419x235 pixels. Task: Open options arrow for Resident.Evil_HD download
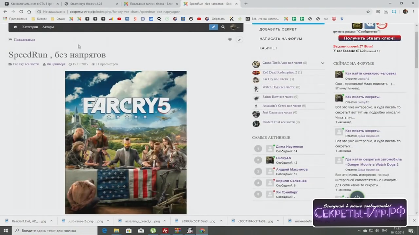[51, 221]
